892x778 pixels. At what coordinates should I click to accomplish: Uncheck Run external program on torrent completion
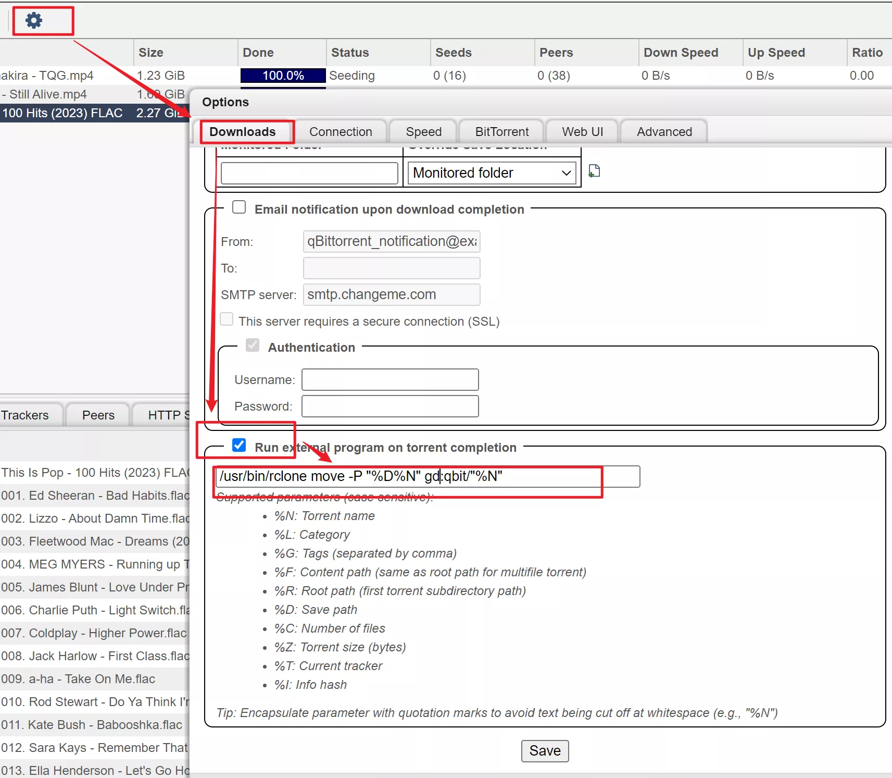coord(239,446)
